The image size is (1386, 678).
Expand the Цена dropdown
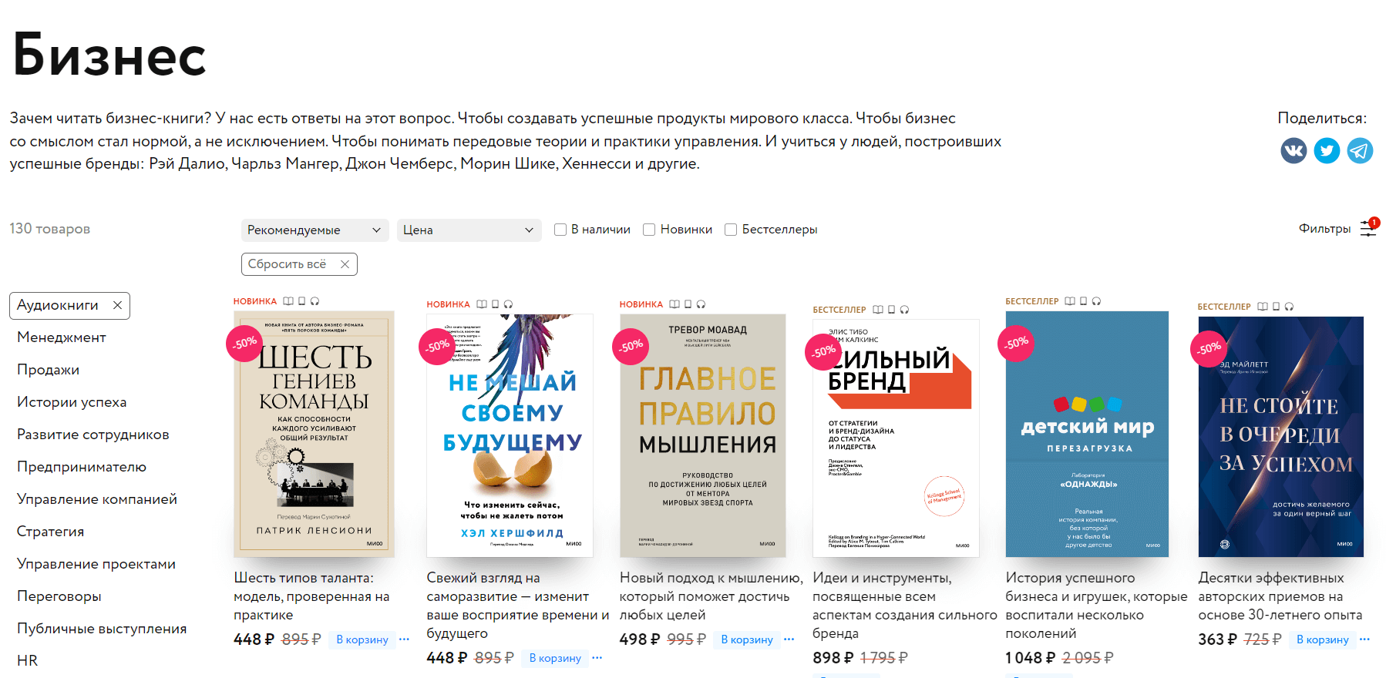tap(469, 230)
